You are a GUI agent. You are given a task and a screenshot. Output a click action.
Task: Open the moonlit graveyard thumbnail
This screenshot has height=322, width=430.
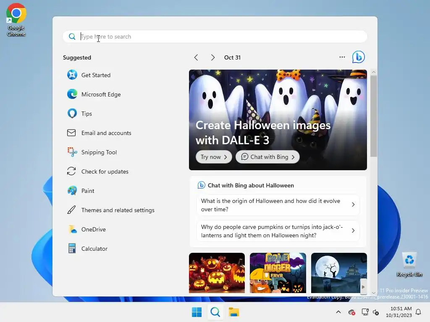tap(339, 273)
